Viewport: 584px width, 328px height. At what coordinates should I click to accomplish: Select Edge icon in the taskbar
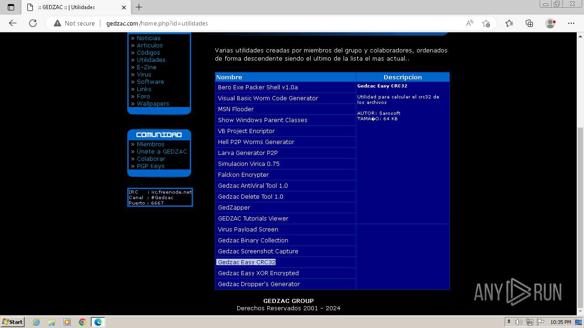point(98,322)
